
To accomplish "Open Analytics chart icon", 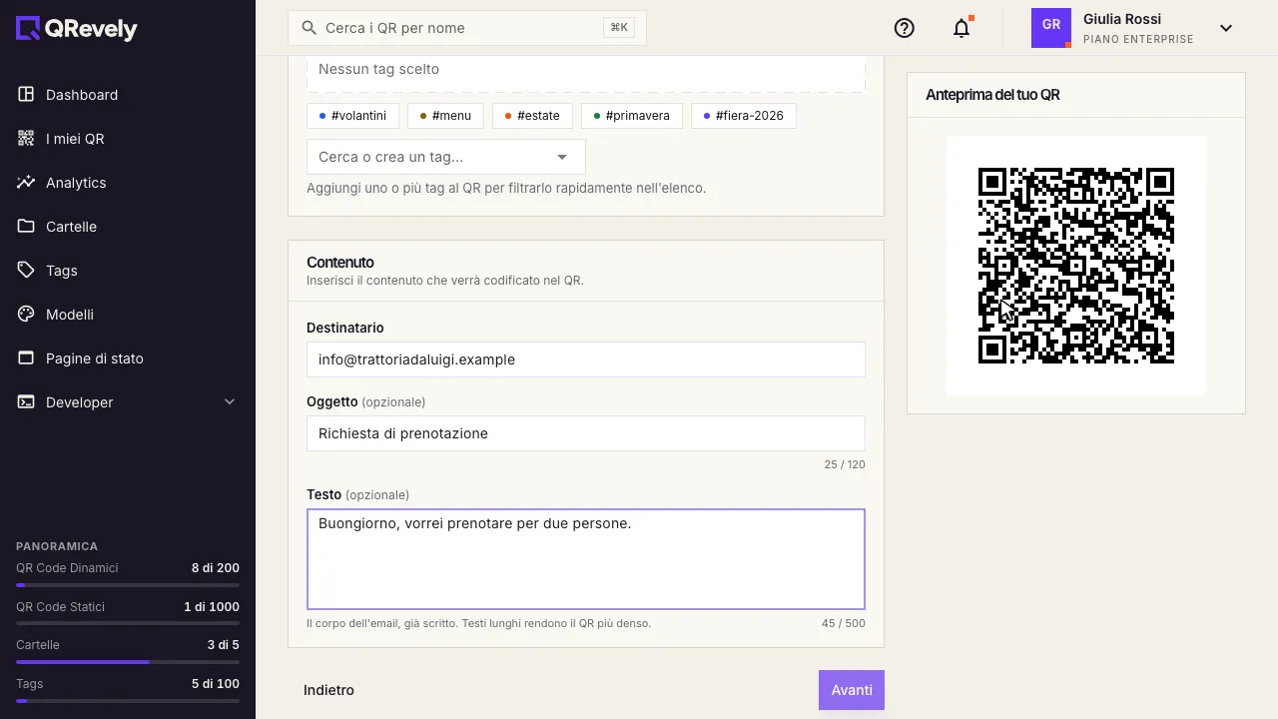I will point(26,182).
